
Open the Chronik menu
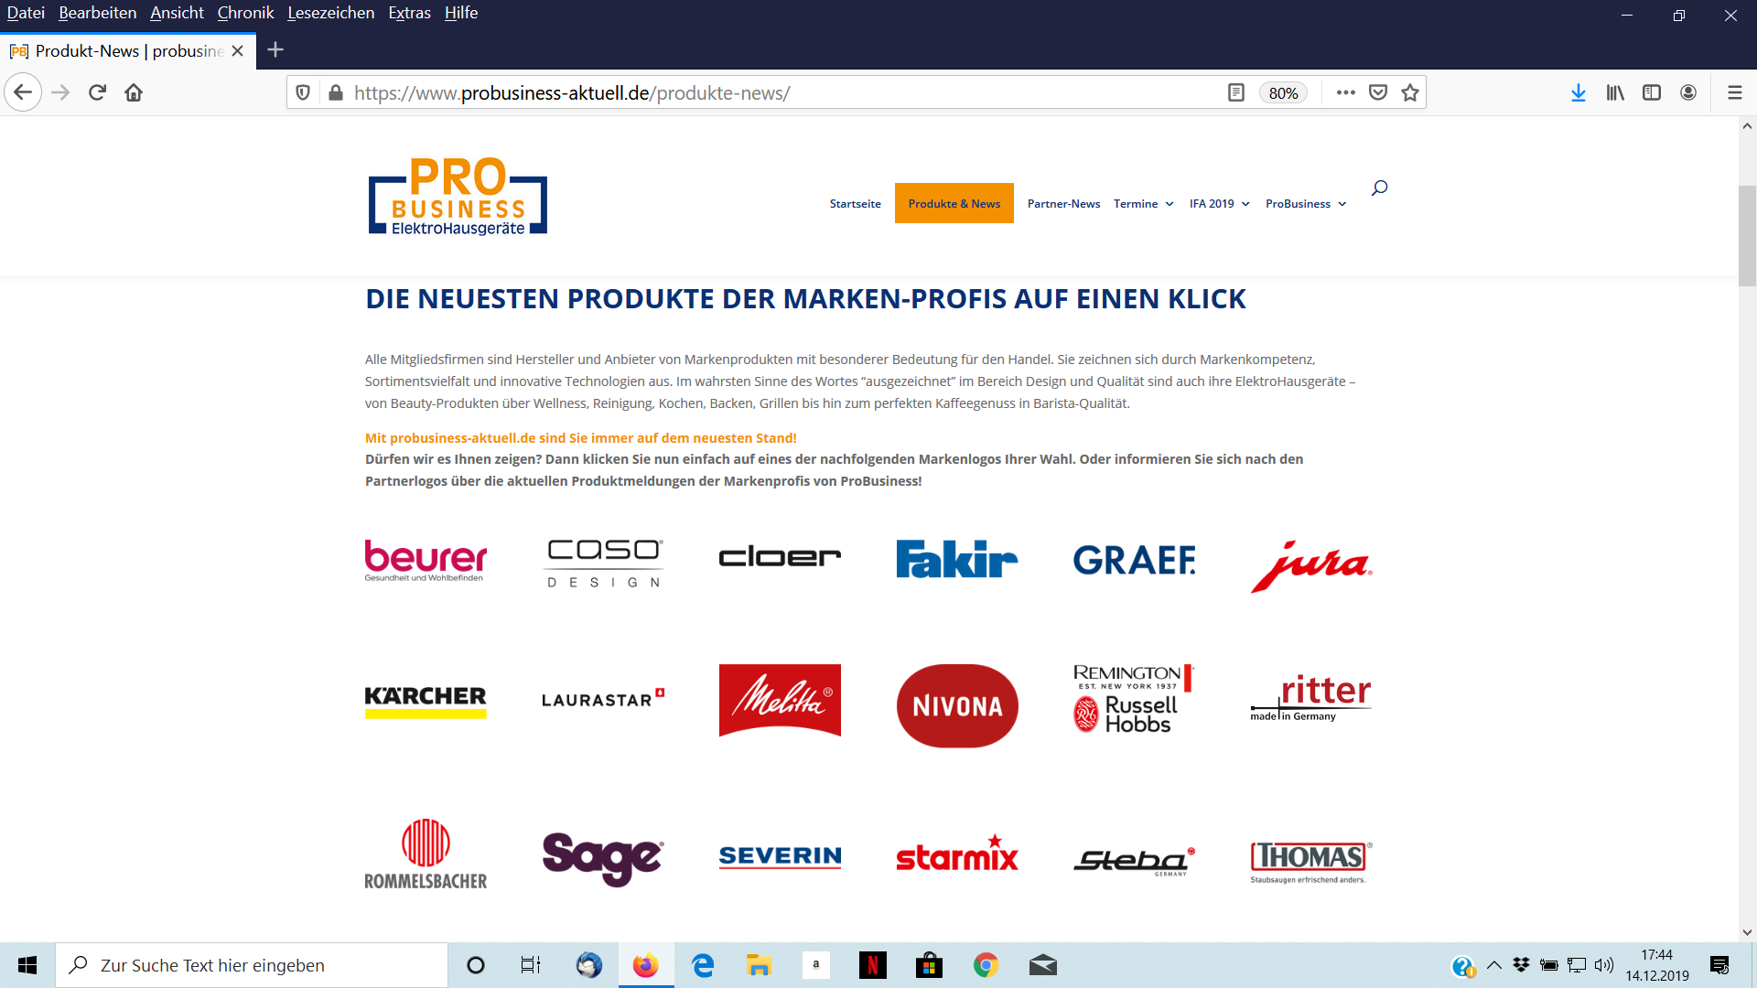[245, 13]
